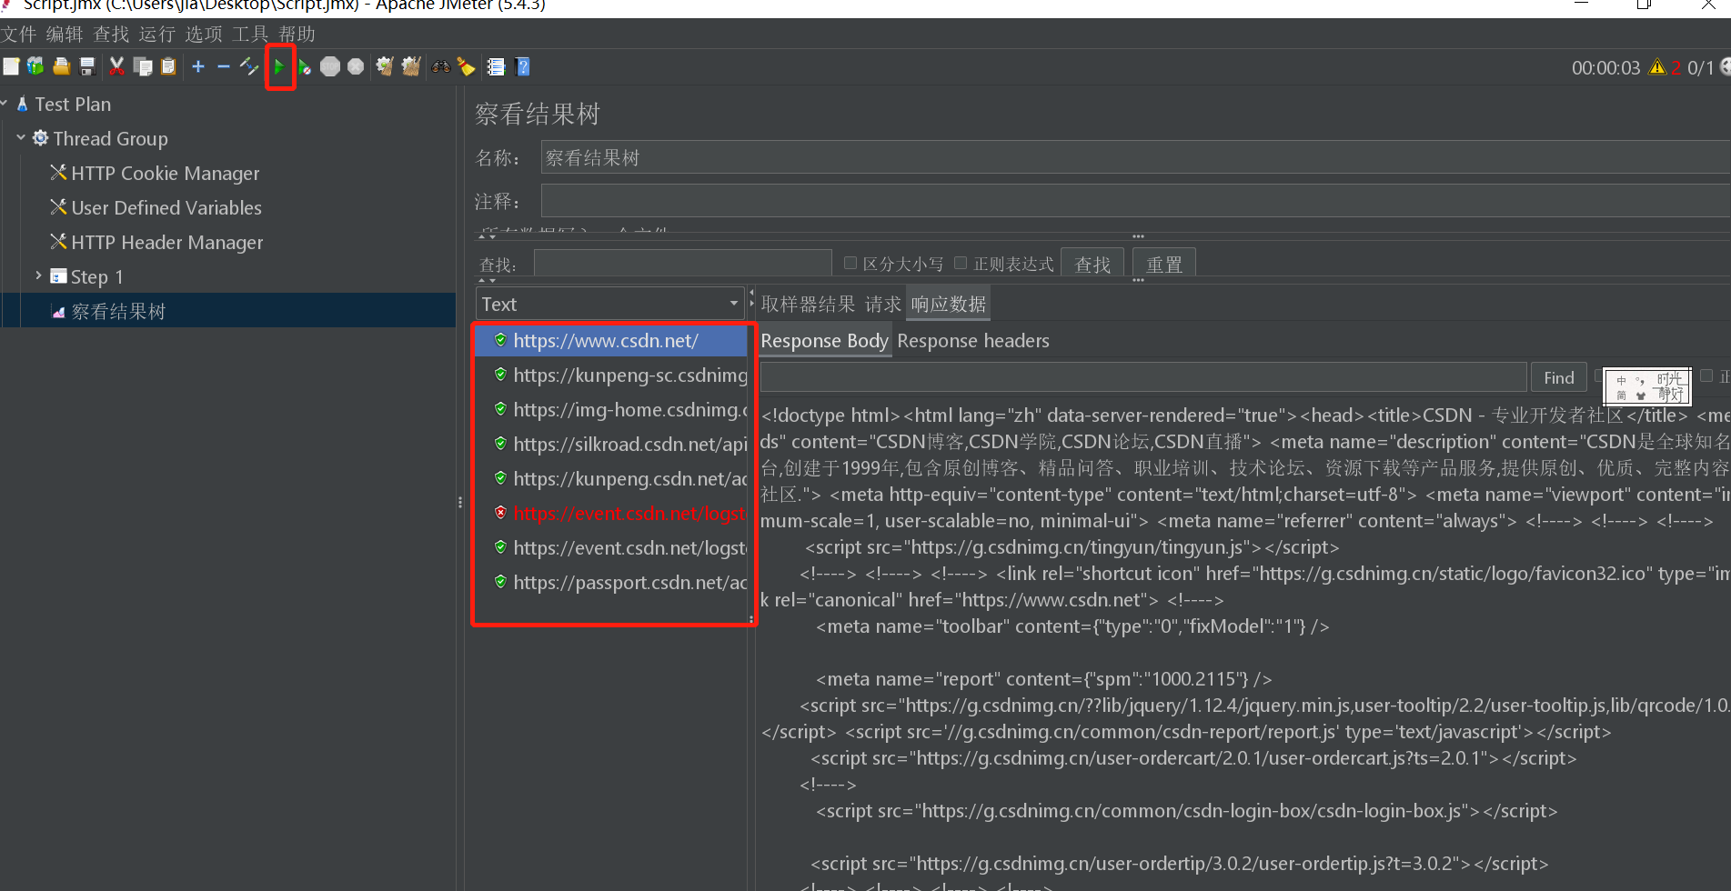Image resolution: width=1731 pixels, height=891 pixels.
Task: Click the yellow warning triangle error counter
Action: [x=1657, y=66]
